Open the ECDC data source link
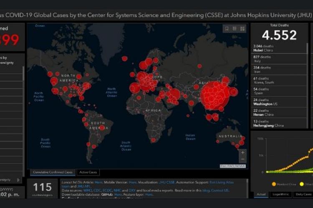The width and height of the screenshot is (313, 208). tap(107, 190)
